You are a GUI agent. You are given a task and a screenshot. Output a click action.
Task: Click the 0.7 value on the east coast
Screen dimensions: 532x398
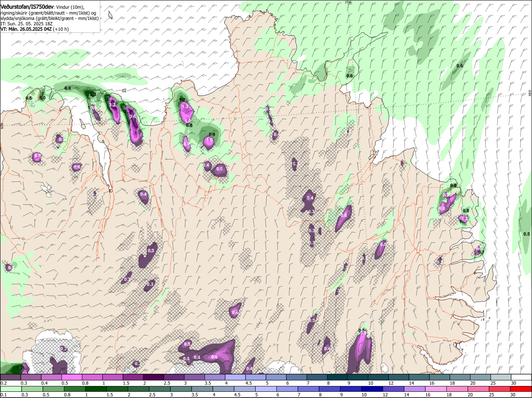click(x=481, y=252)
